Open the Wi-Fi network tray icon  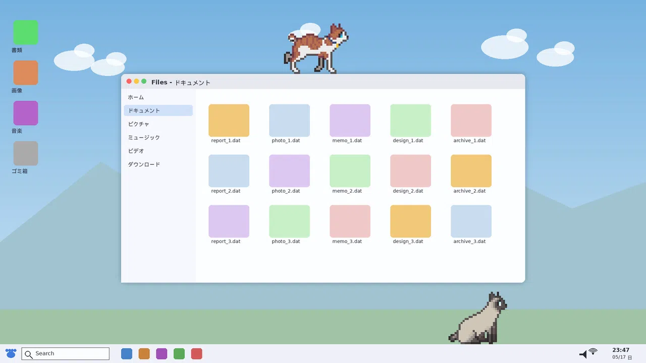(593, 351)
